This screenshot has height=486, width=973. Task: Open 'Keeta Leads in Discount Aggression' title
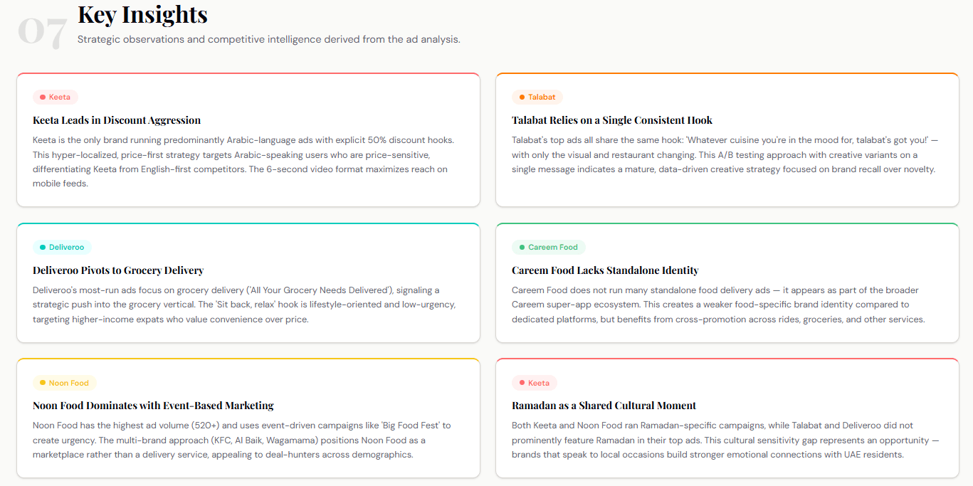(x=117, y=120)
